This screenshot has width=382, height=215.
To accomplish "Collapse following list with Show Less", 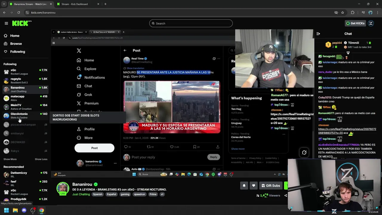I will point(41,159).
